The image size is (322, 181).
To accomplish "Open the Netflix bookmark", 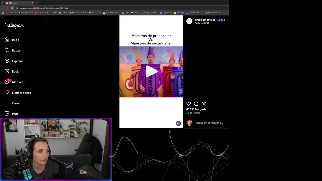I will [54, 13].
